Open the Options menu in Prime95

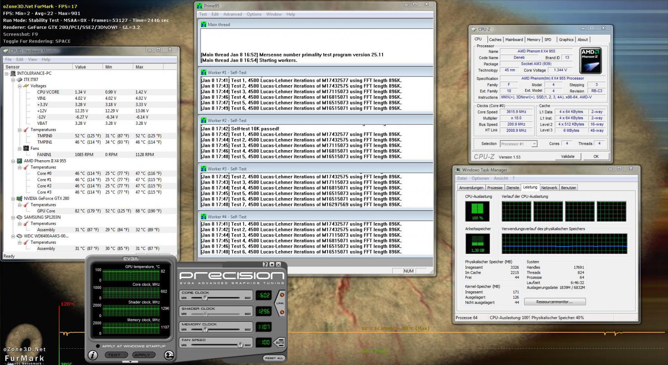click(x=254, y=14)
